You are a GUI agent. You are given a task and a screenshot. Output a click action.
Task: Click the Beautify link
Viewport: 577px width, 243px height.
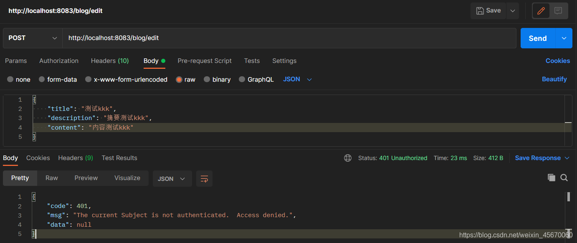point(554,79)
